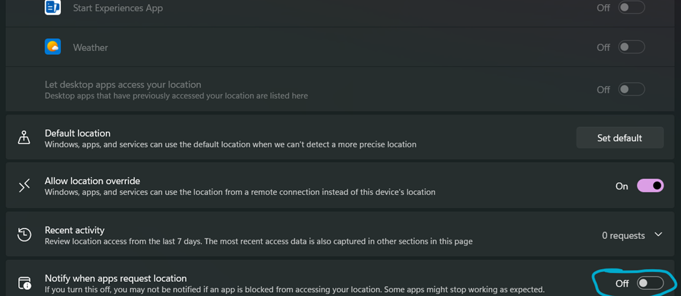Open the Recent activity row title

tap(74, 230)
